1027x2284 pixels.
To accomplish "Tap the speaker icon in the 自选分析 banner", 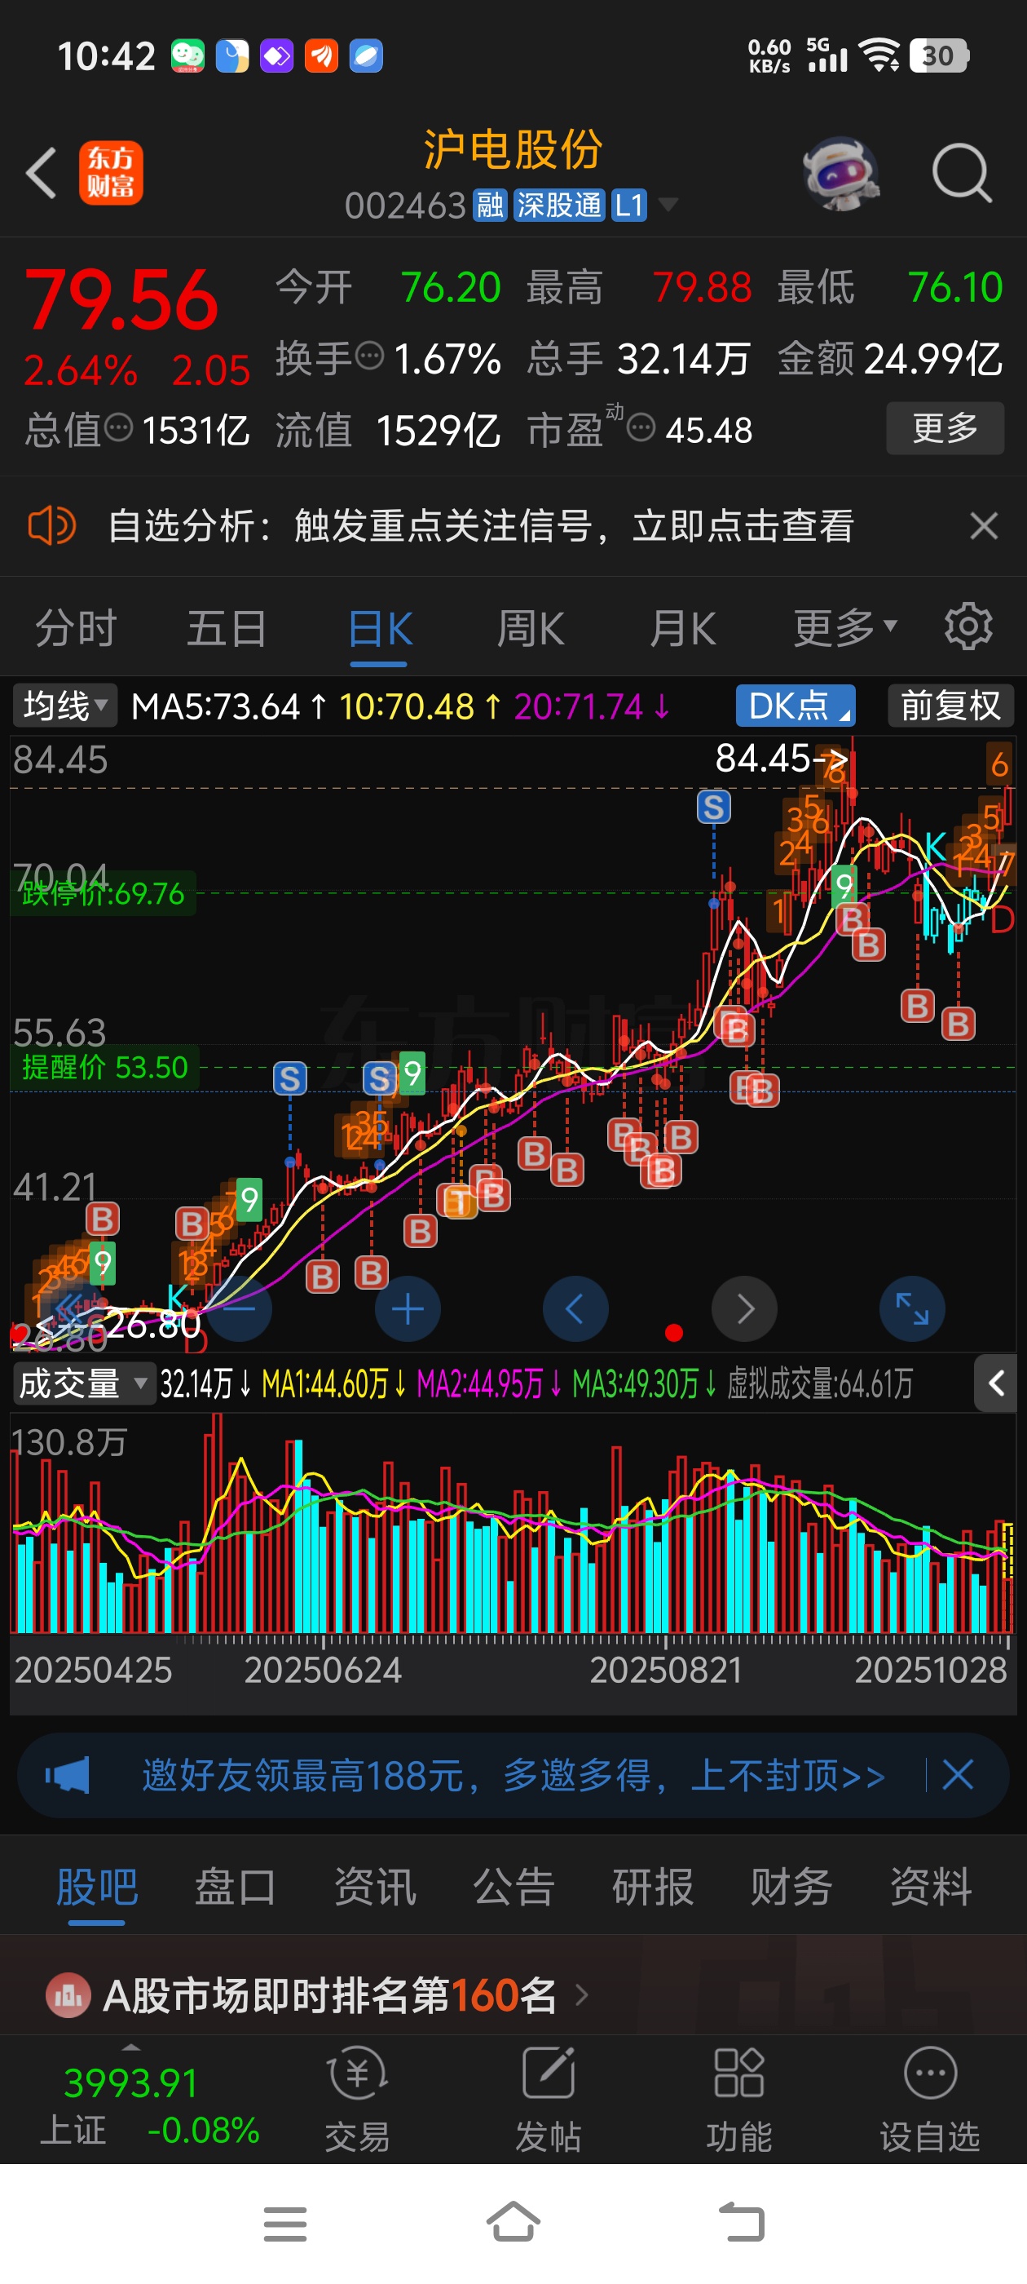I will coord(51,526).
